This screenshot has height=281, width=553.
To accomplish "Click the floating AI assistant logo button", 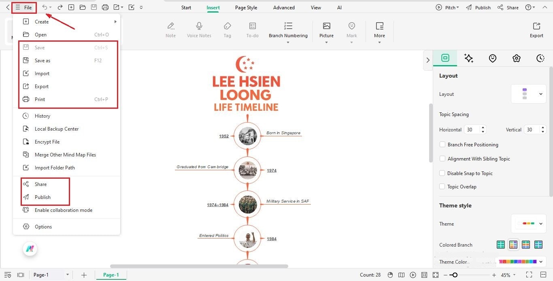I will (x=30, y=249).
